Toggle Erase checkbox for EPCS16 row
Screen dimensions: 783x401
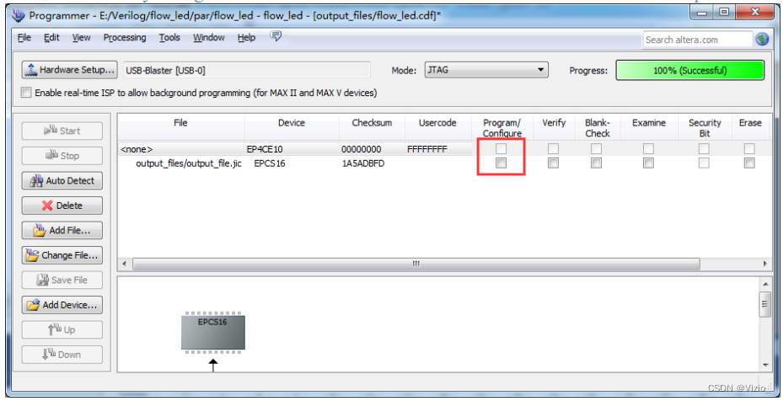749,163
